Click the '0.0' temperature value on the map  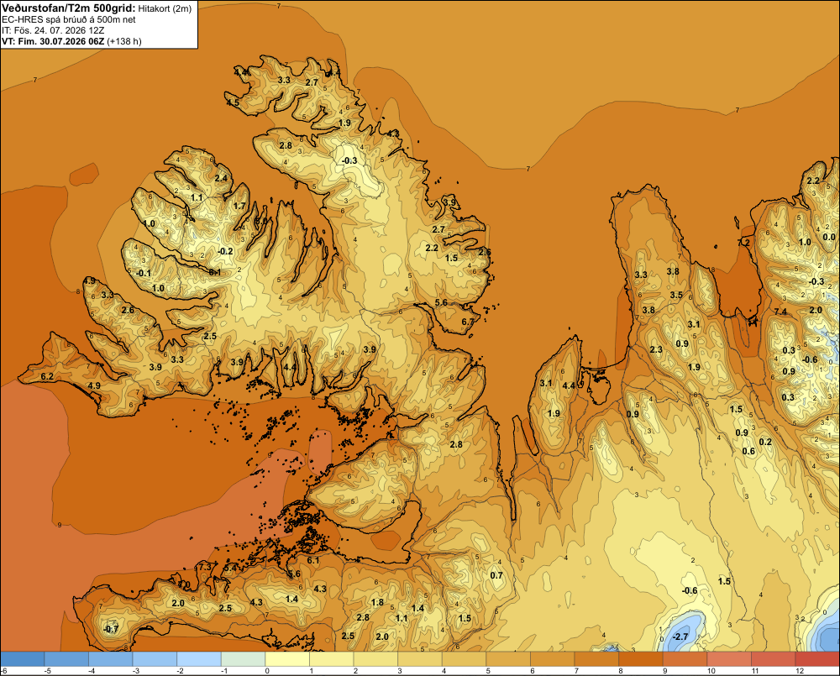point(829,238)
